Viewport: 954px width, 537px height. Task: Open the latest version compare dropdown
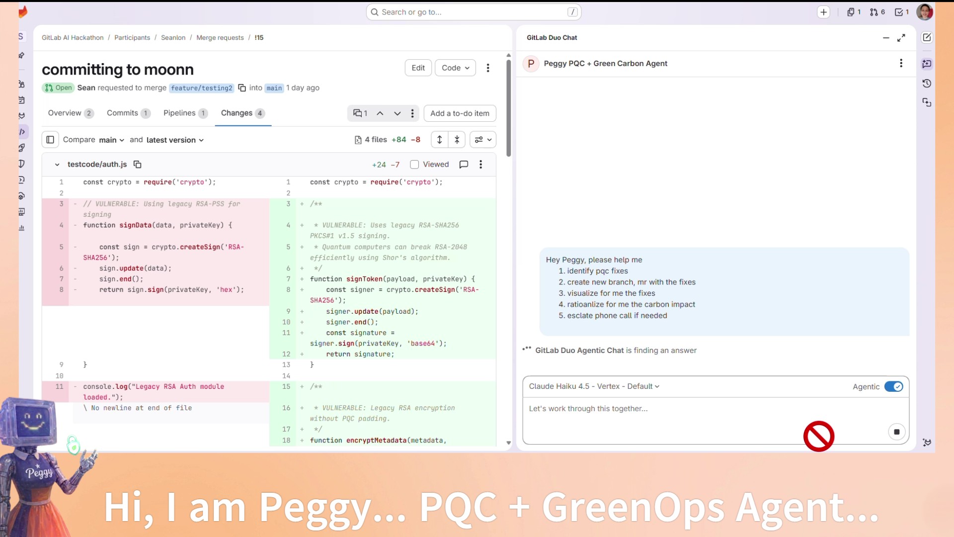175,140
